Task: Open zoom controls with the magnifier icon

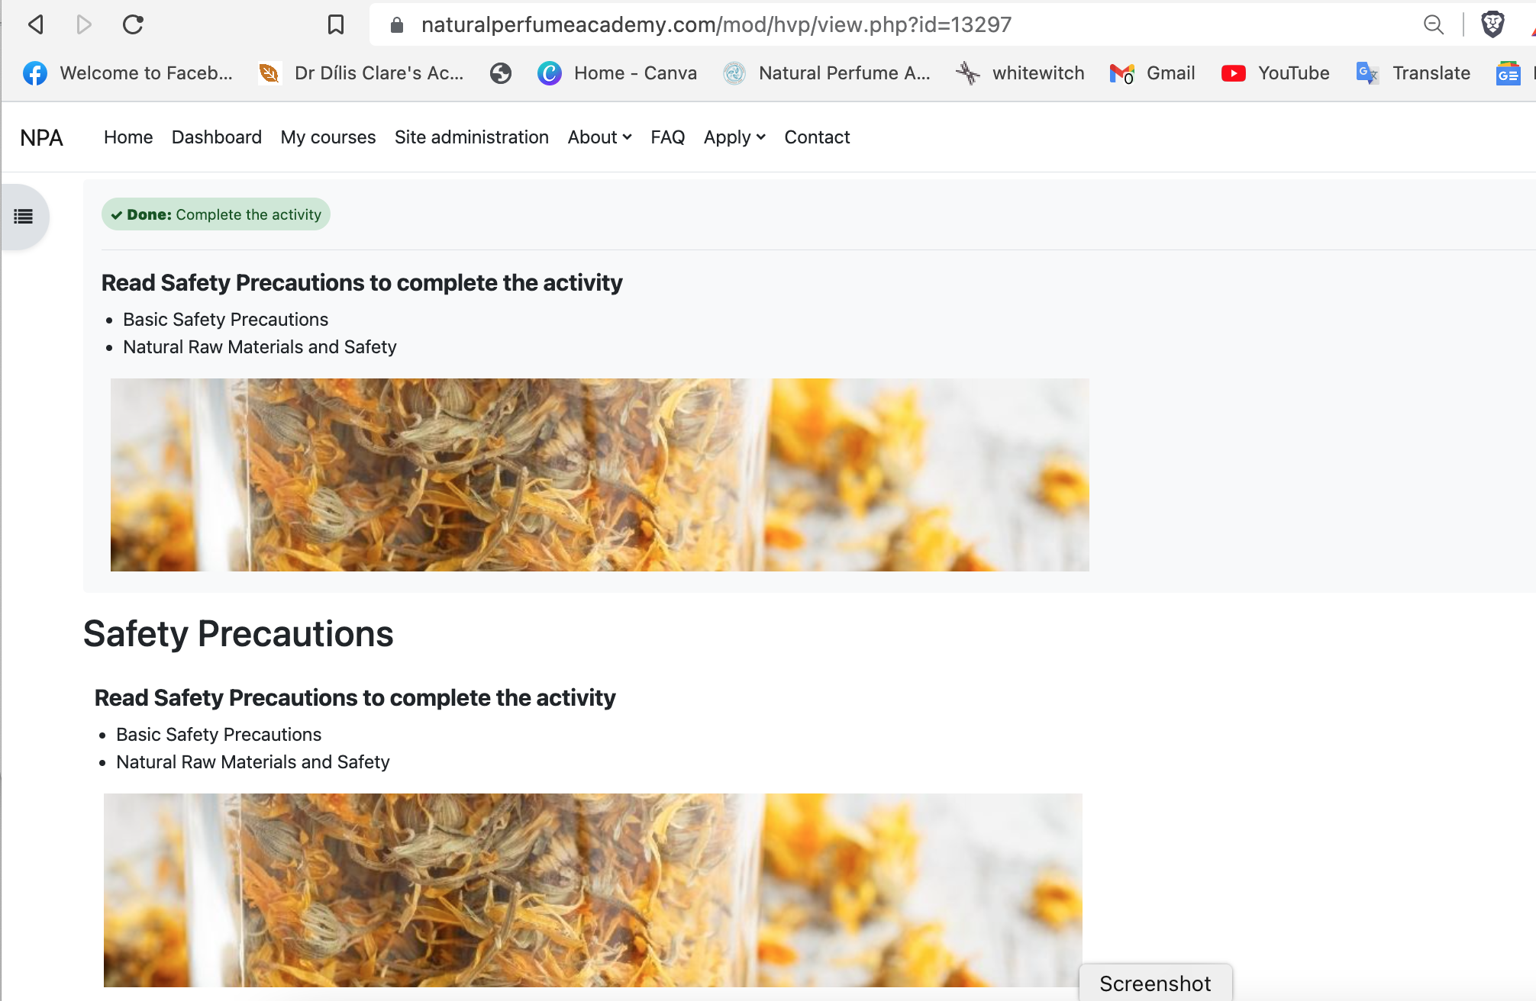Action: pos(1434,24)
